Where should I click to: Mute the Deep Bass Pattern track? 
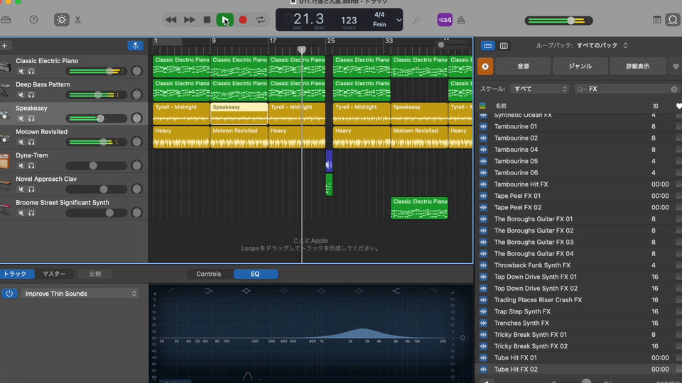pos(21,94)
